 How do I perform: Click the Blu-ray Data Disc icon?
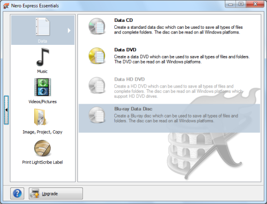pos(97,115)
